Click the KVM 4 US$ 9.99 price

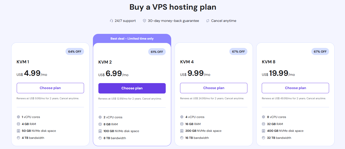coord(195,74)
